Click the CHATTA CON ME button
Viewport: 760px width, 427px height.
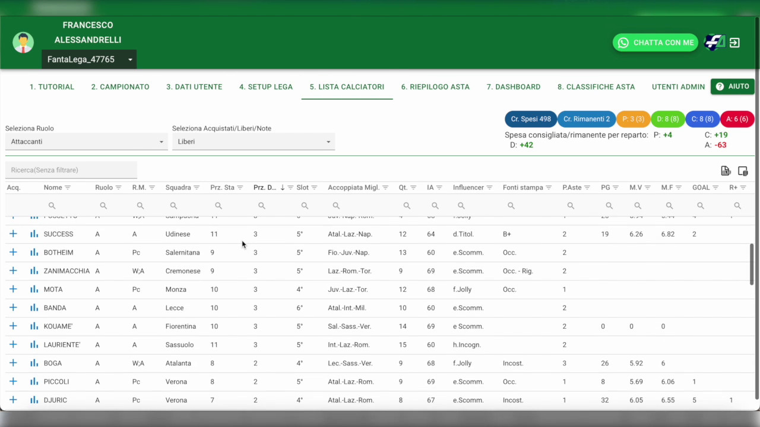coord(655,43)
